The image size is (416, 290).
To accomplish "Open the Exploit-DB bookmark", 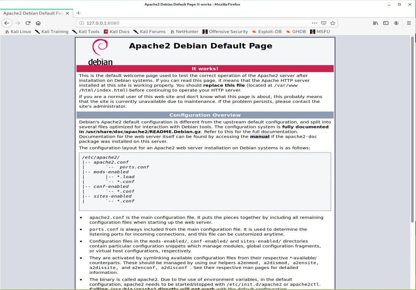I will 267,32.
